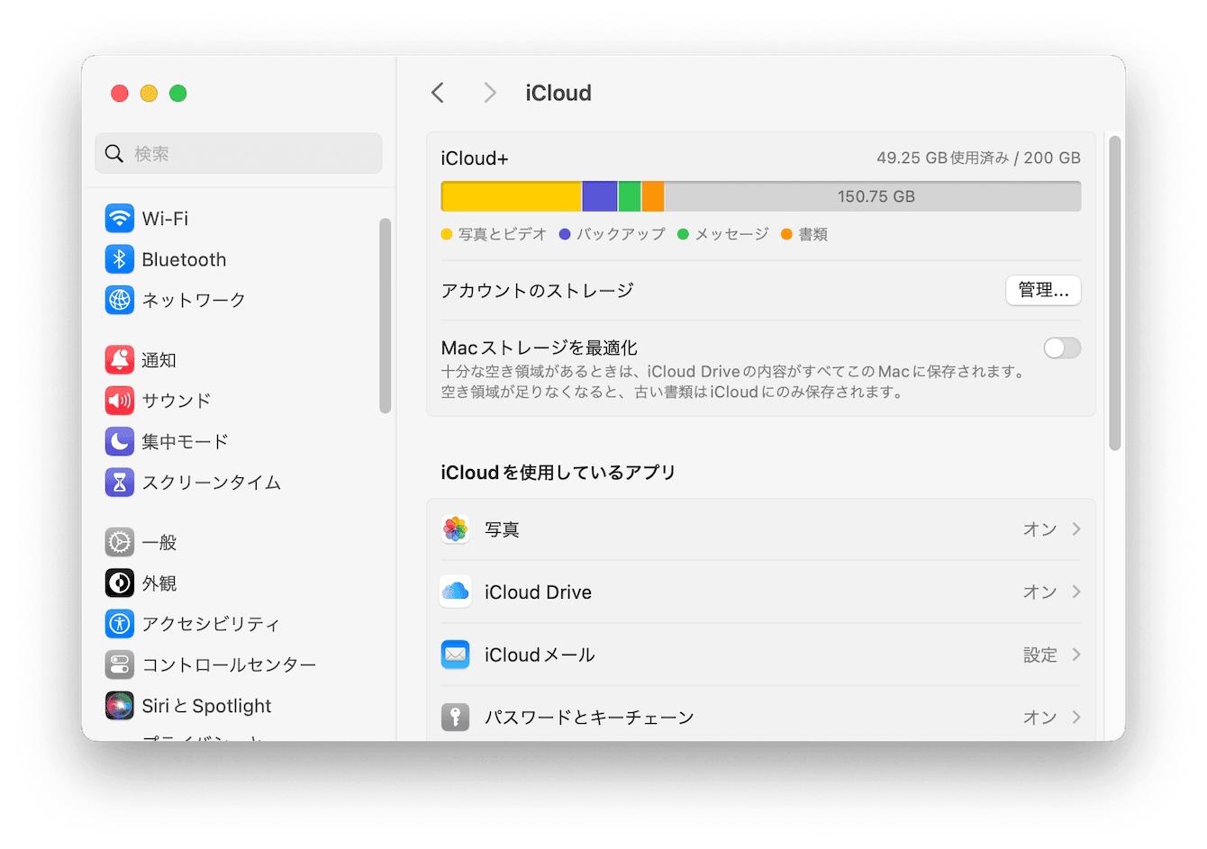This screenshot has width=1207, height=849.
Task: Select Bluetooth label in the sidebar
Action: click(184, 259)
